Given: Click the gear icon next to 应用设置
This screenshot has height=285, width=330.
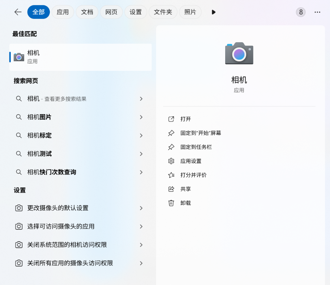Looking at the screenshot, I should pos(171,161).
